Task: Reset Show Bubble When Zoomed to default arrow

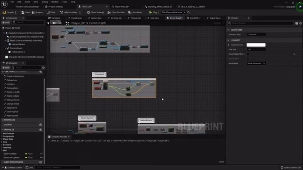Action: [x=294, y=54]
